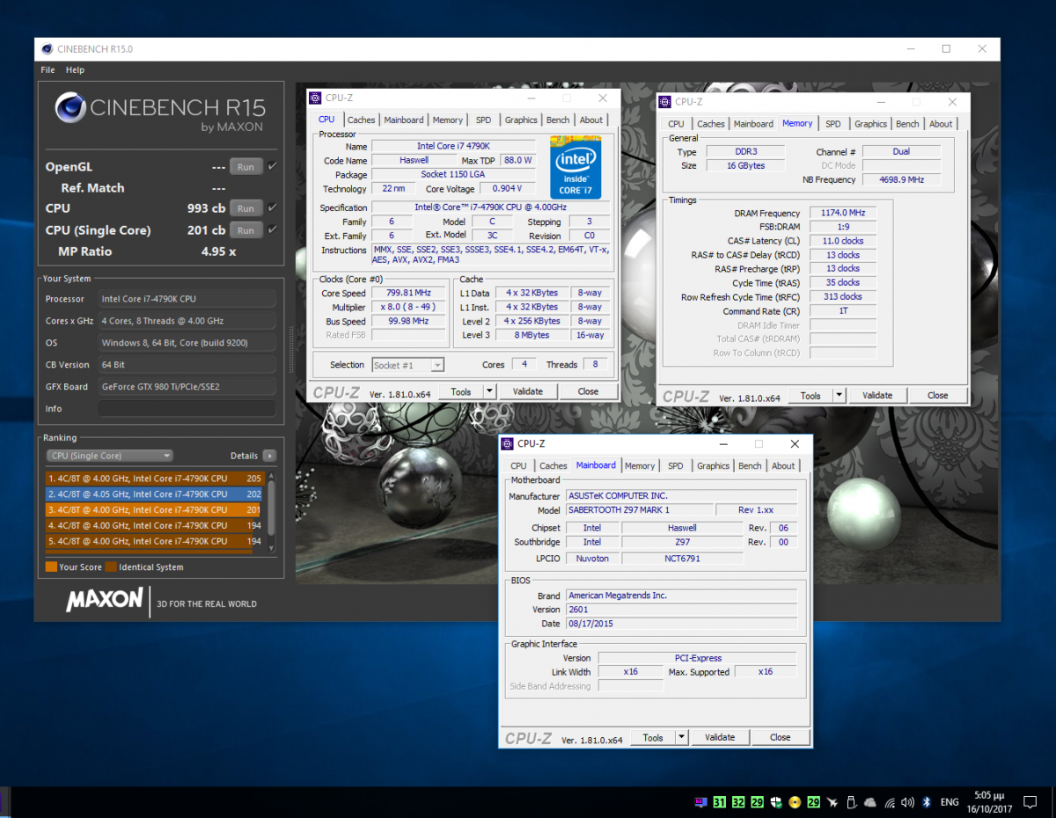This screenshot has height=818, width=1056.
Task: Click the Close button in the Memory window
Action: 938,396
